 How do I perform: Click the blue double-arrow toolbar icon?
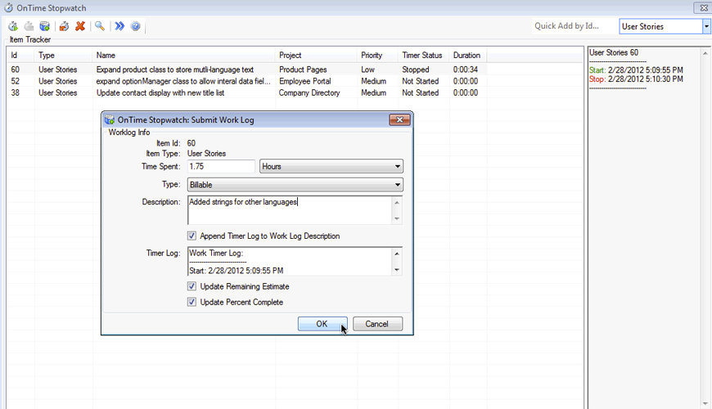[119, 26]
